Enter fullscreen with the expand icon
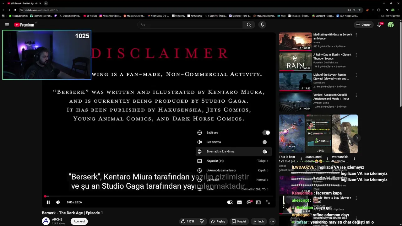Screen dimensions: 402x226 pyautogui.click(x=268, y=202)
